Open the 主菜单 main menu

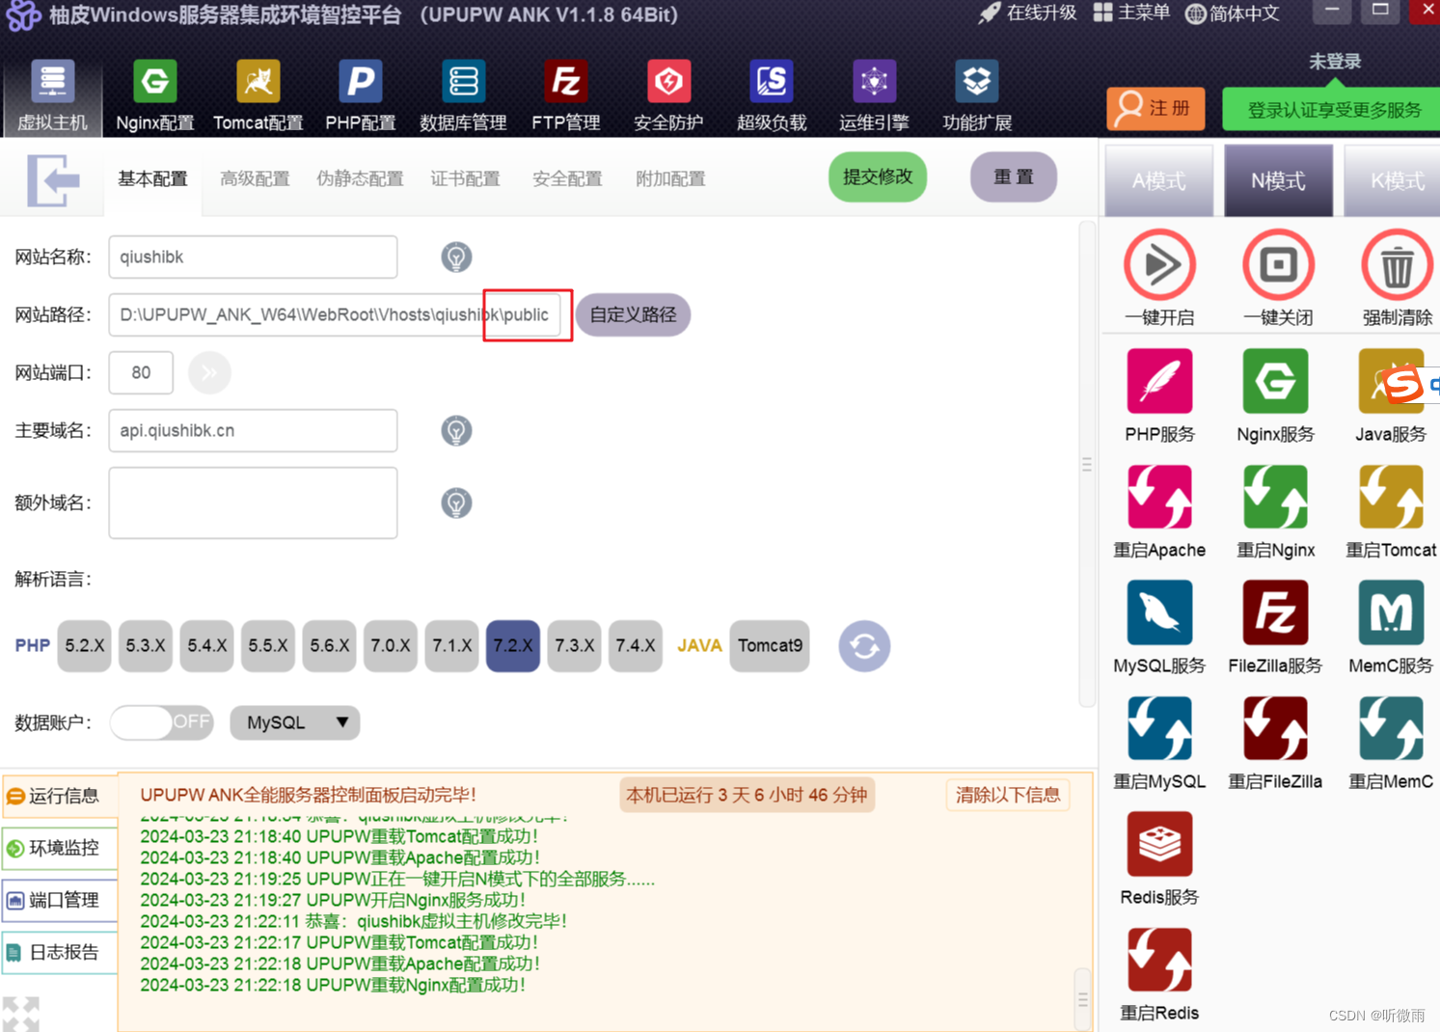tap(1131, 14)
